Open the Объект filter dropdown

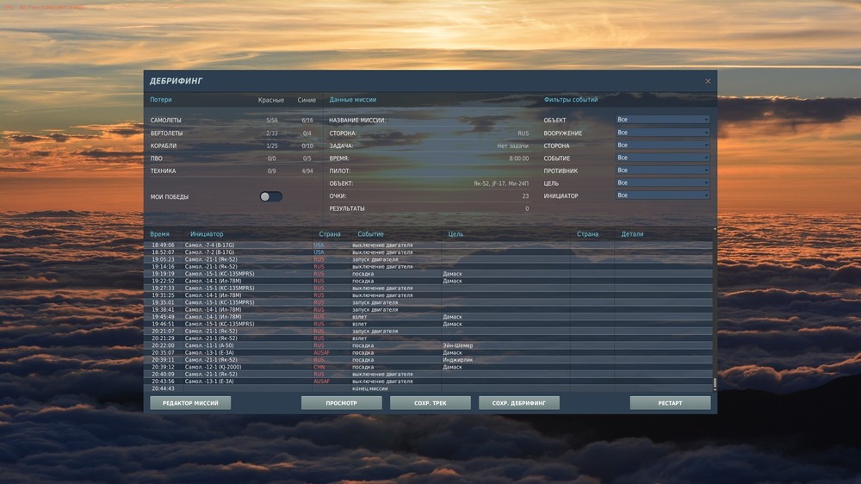coord(662,120)
